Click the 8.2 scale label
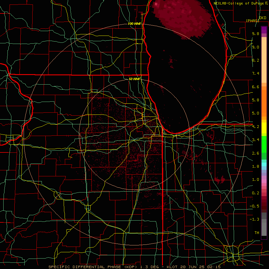The height and width of the screenshot is (269, 269). tap(256, 60)
